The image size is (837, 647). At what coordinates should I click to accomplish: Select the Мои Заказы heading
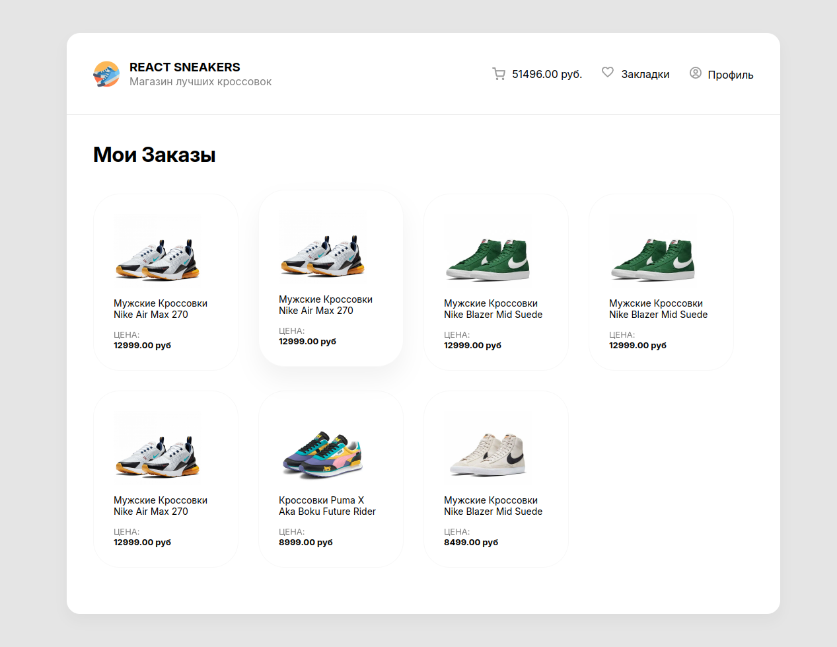154,155
